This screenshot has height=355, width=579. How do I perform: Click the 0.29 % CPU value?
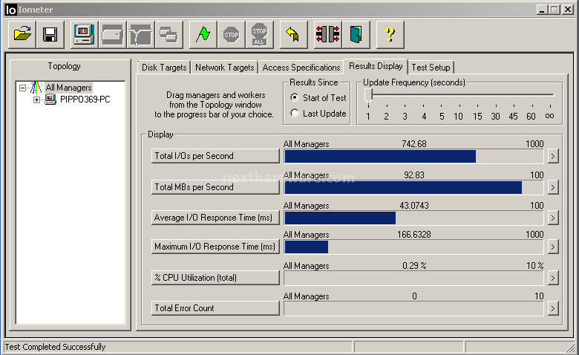(x=414, y=266)
